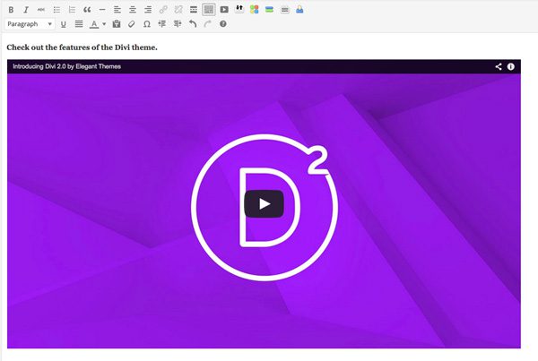
Task: Open keyboard shortcuts help
Action: pyautogui.click(x=223, y=24)
